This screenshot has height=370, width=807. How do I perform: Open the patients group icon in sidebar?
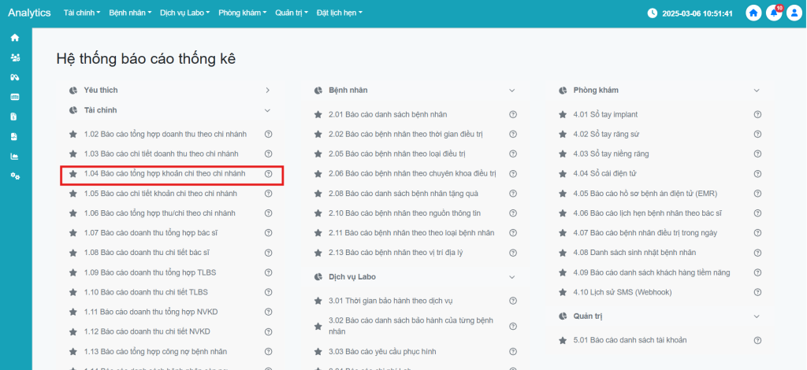14,57
